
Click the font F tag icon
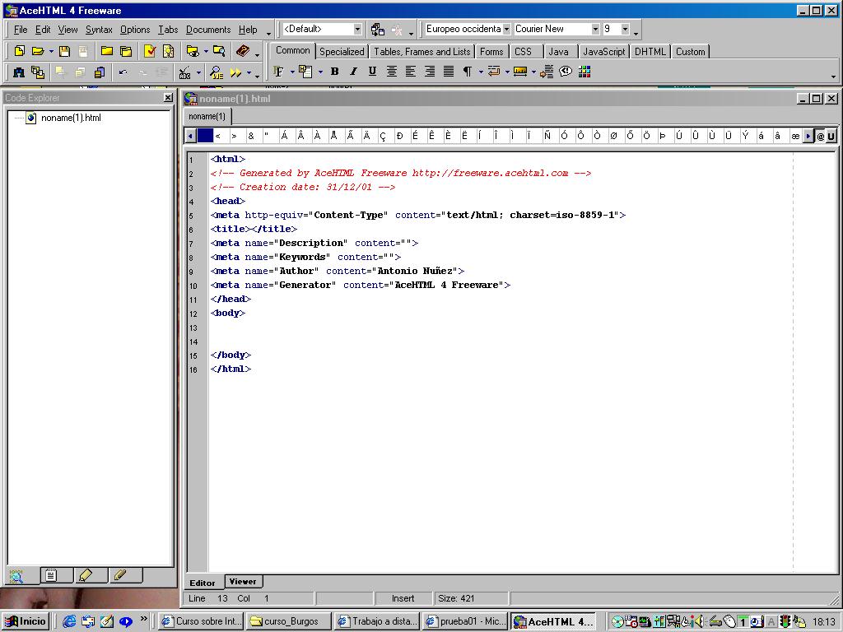pyautogui.click(x=278, y=72)
